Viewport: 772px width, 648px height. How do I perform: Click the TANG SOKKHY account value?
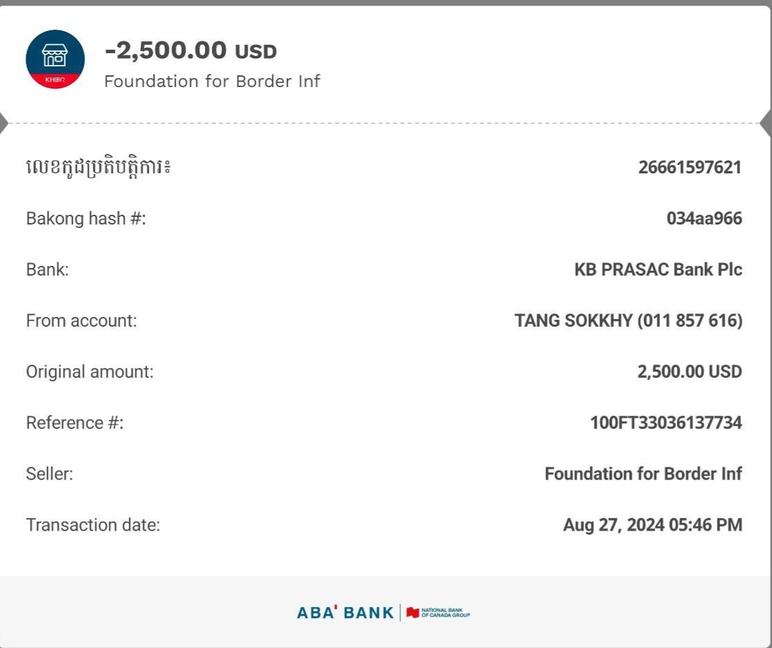[628, 321]
